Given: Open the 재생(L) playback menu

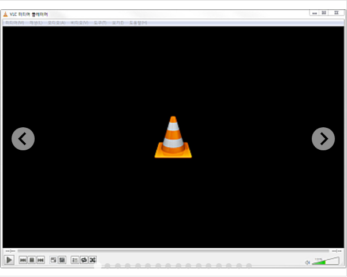Looking at the screenshot, I should [36, 22].
